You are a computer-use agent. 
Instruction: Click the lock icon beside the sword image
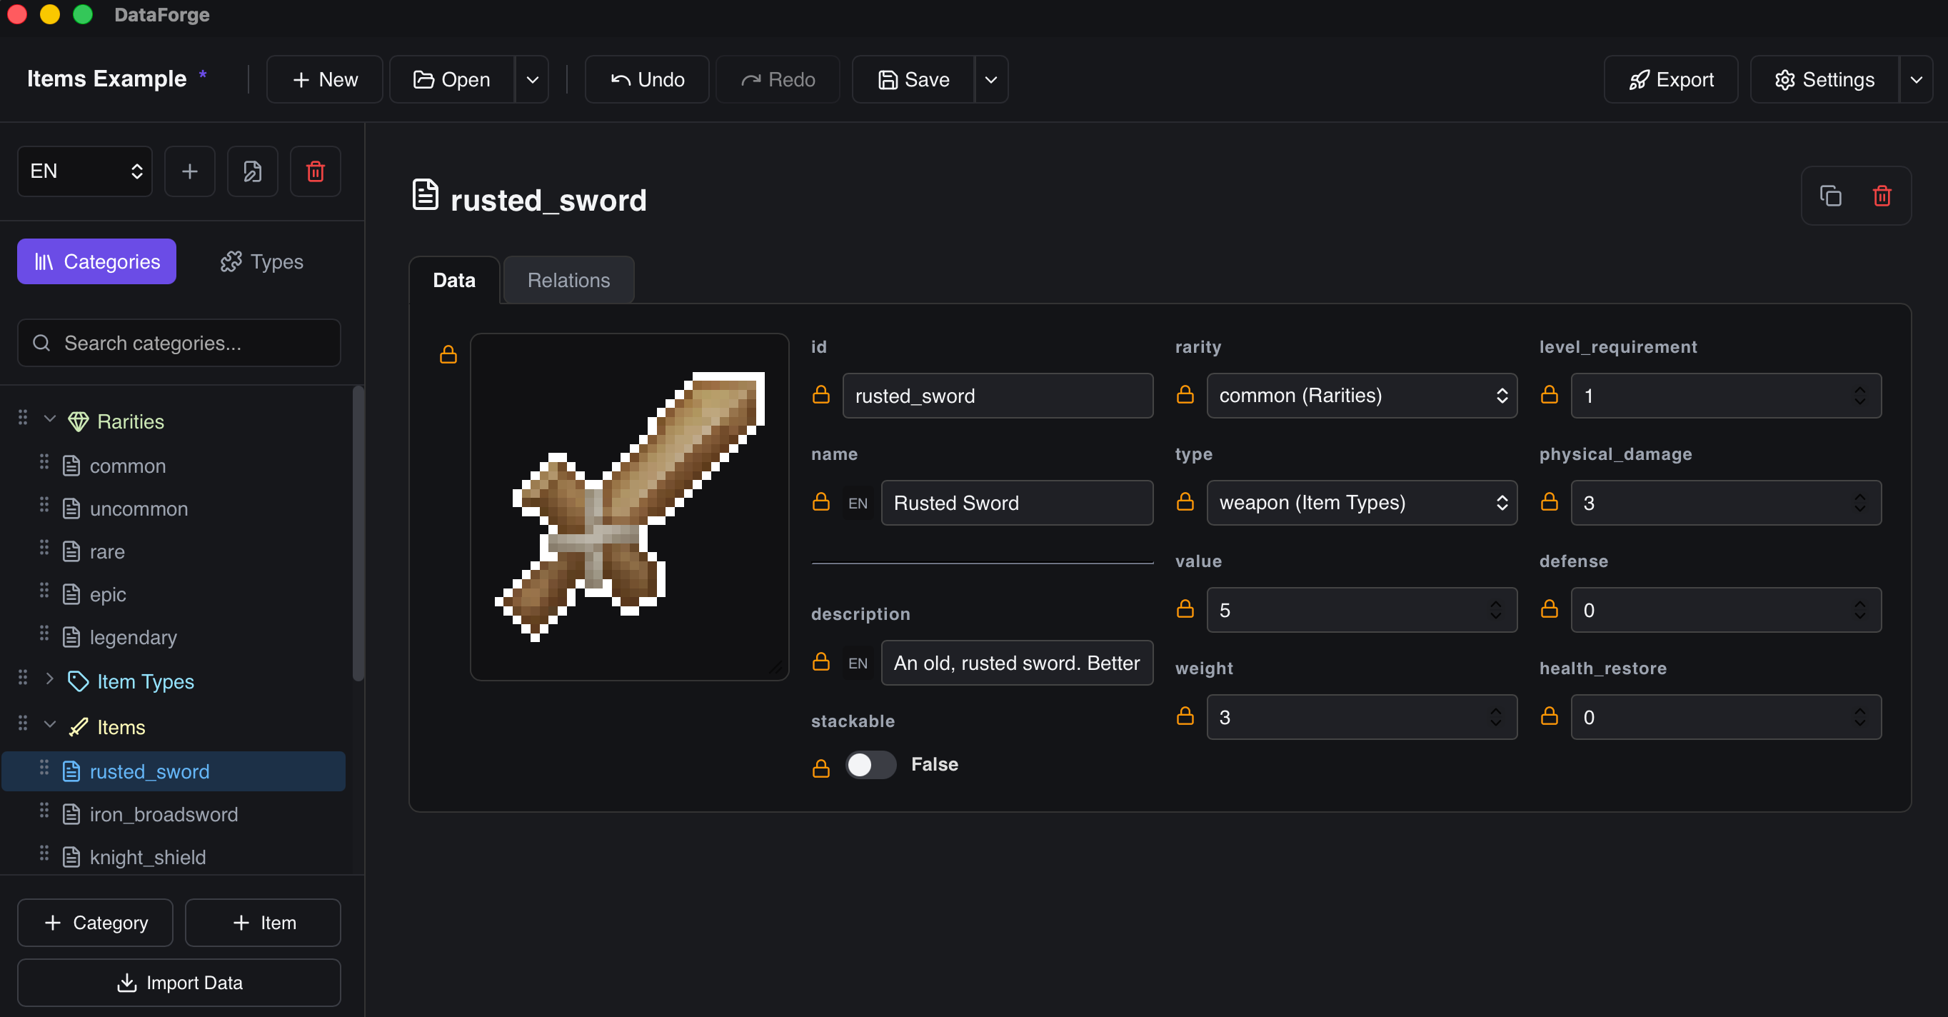448,354
